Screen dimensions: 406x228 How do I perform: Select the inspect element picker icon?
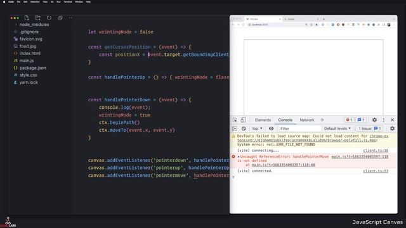pyautogui.click(x=235, y=120)
